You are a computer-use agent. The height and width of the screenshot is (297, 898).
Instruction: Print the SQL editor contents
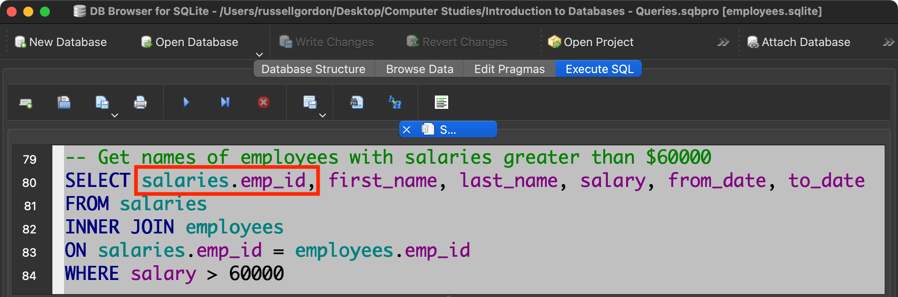click(140, 102)
